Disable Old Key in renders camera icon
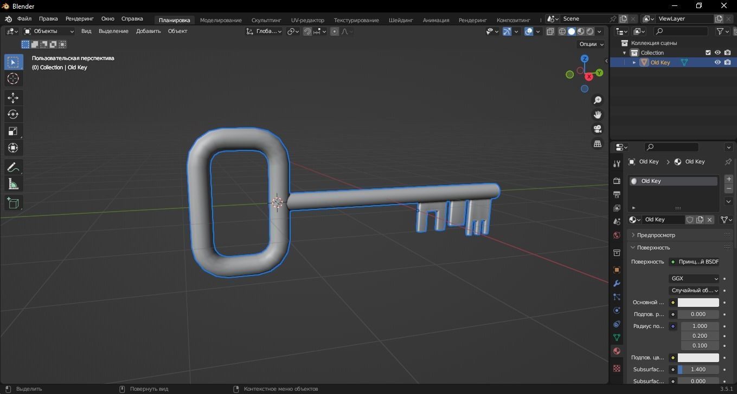The width and height of the screenshot is (737, 394). (x=727, y=62)
